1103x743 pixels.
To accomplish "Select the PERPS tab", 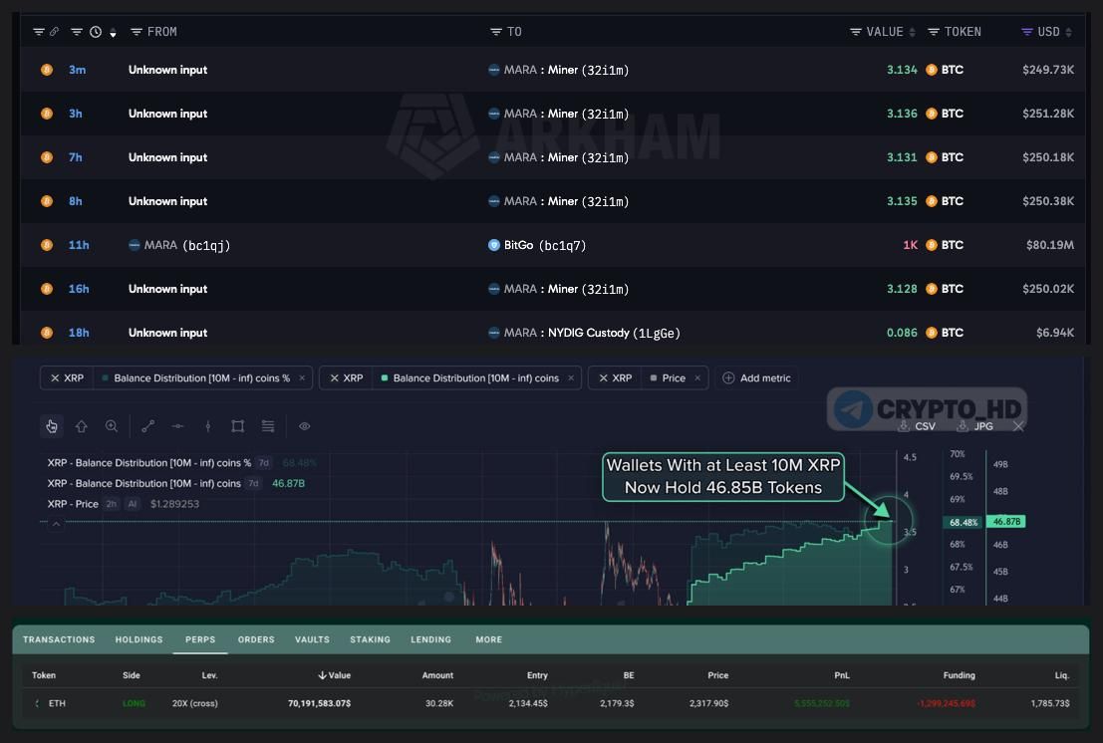I will pos(200,639).
